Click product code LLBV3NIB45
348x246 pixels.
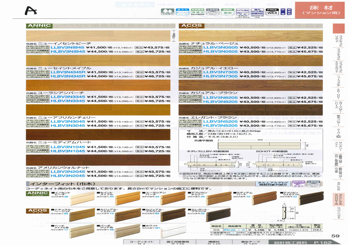pyautogui.click(x=68, y=47)
